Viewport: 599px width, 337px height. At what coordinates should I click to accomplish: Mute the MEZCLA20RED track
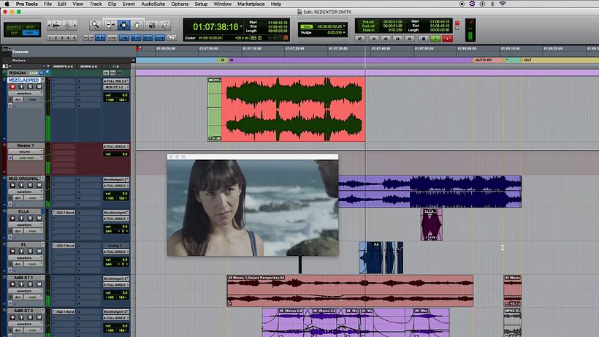(39, 87)
